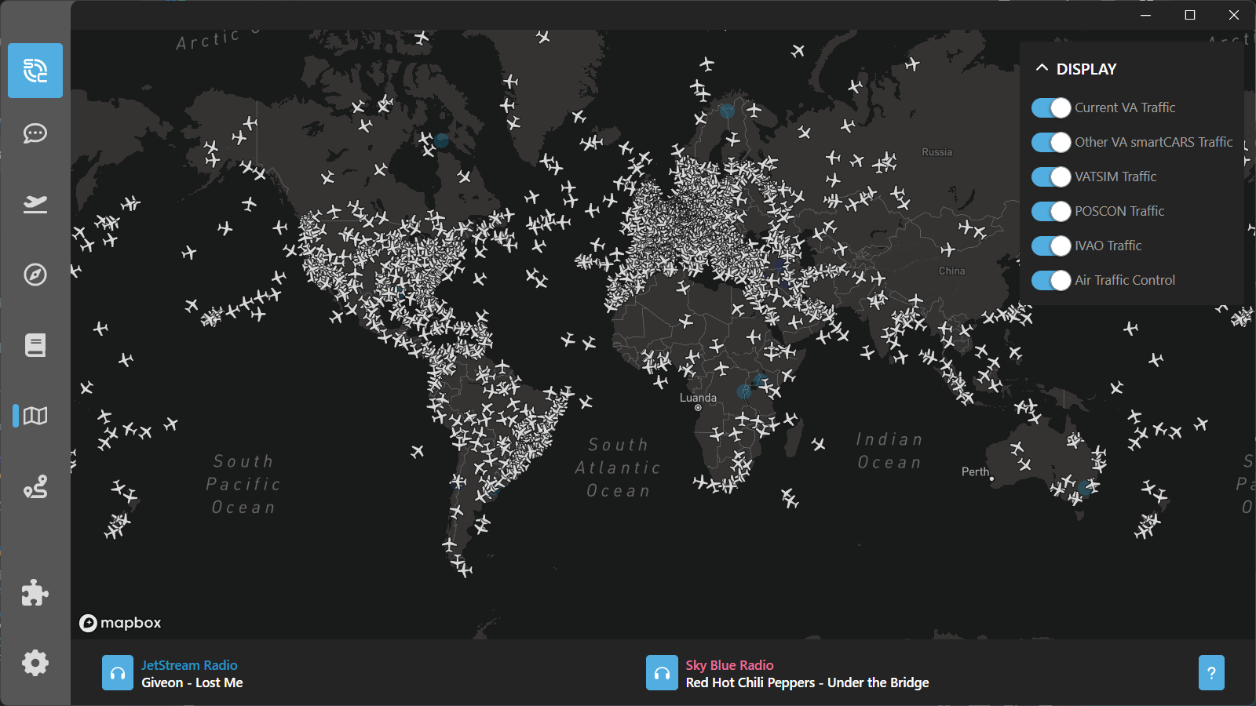
Task: Click the compass navigation icon in sidebar
Action: [35, 275]
